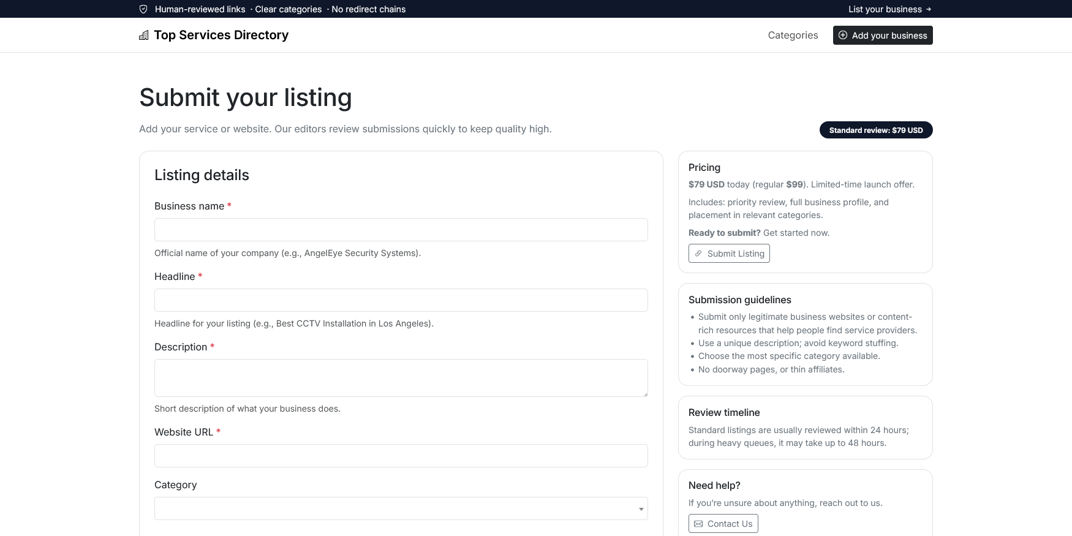Click the Includes: priority review paragraph
The image size is (1072, 536).
coord(788,208)
